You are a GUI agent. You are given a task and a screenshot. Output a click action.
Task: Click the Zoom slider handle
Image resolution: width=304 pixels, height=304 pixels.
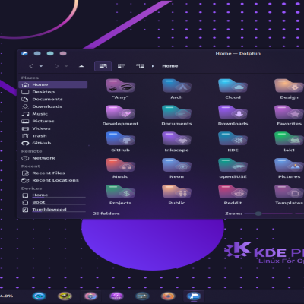(258, 214)
